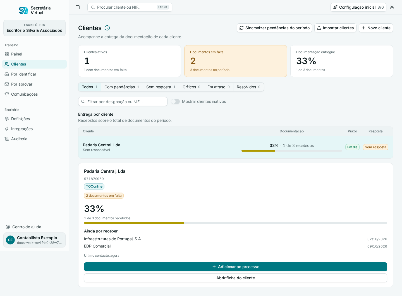Click Novo cliente button
The image size is (402, 296).
coord(376,28)
